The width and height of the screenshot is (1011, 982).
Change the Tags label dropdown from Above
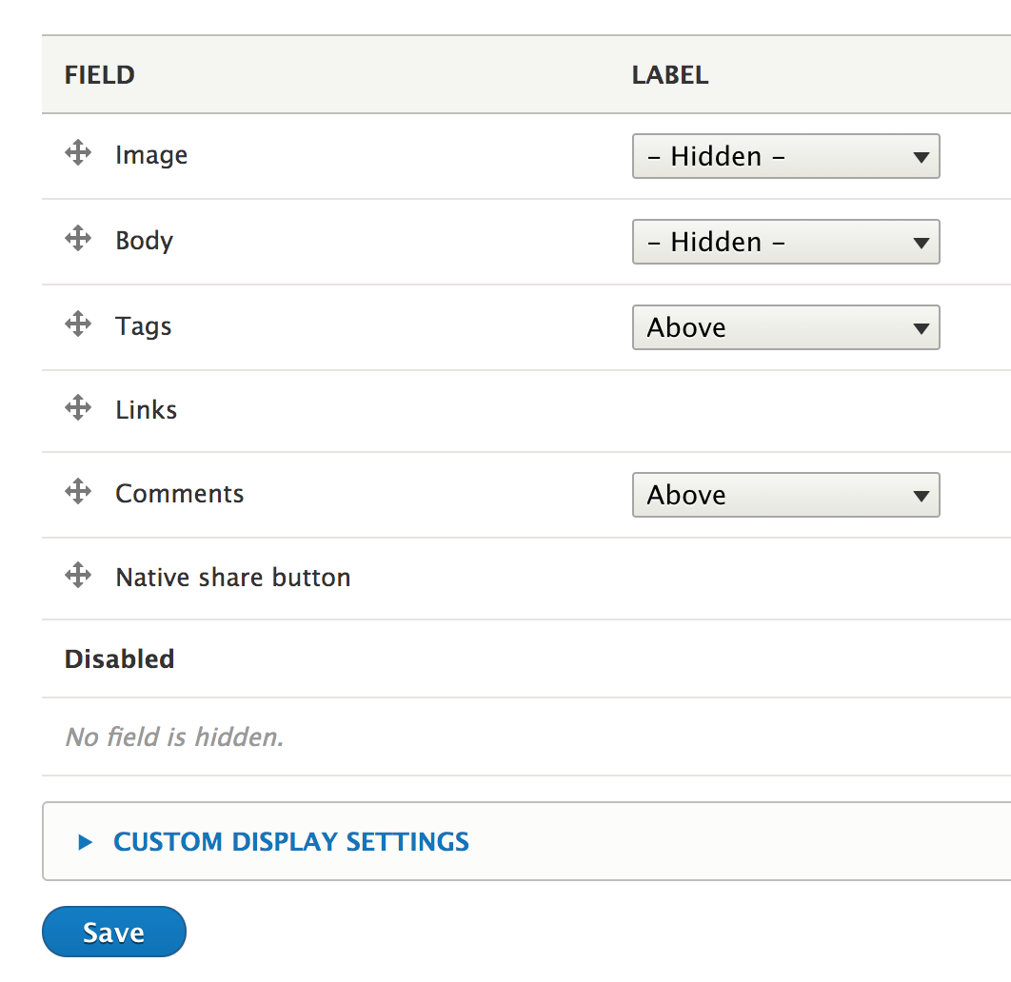click(785, 327)
